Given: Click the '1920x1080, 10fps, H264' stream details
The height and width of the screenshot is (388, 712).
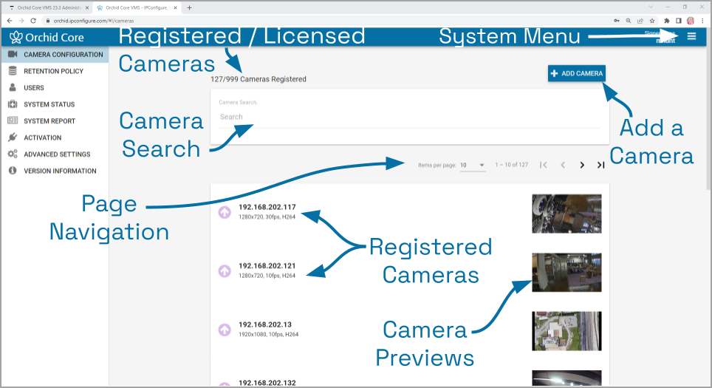Looking at the screenshot, I should [x=268, y=334].
